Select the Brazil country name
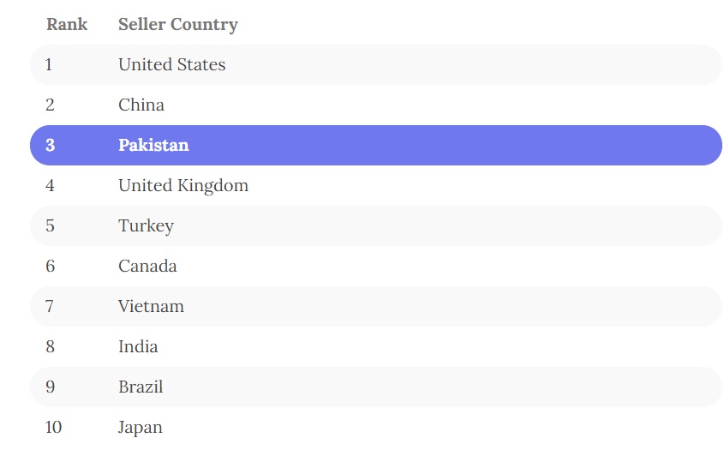Viewport: 724px width, 450px height. (141, 387)
